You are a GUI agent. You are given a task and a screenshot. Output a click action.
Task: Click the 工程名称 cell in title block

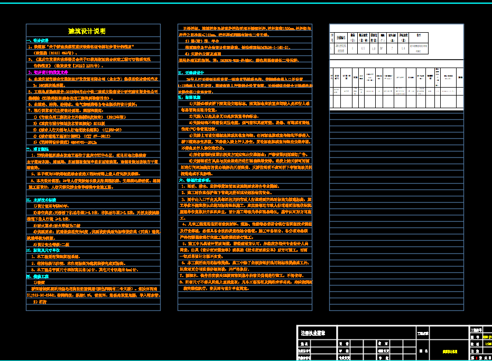point(423,333)
